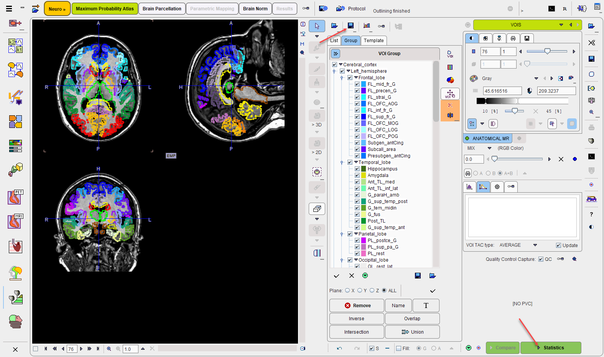
Task: Click the Overlap button
Action: 412,319
